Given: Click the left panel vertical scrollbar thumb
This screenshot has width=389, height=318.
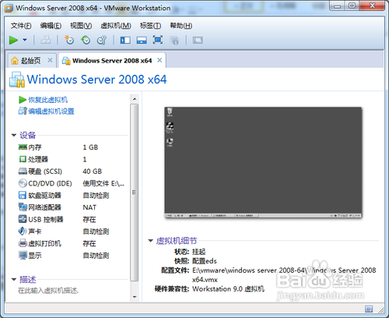Looking at the screenshot, I should coord(135,193).
